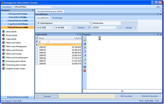Click the end date spinner arrows
164x104 pixels.
click(x=69, y=27)
